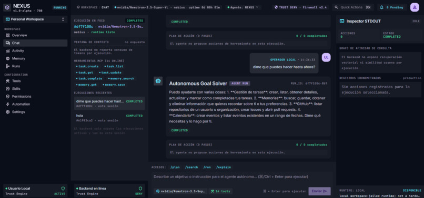Insert the /plan shortcut
The height and width of the screenshot is (198, 424).
pyautogui.click(x=175, y=167)
